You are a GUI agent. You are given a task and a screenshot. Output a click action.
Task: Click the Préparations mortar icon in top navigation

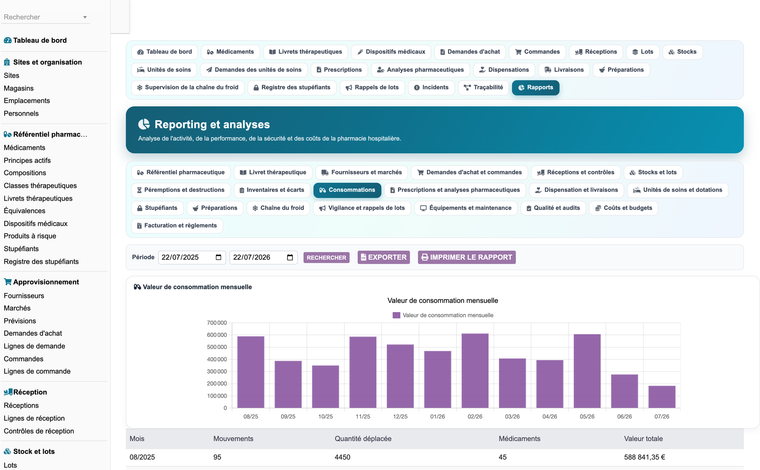point(602,70)
